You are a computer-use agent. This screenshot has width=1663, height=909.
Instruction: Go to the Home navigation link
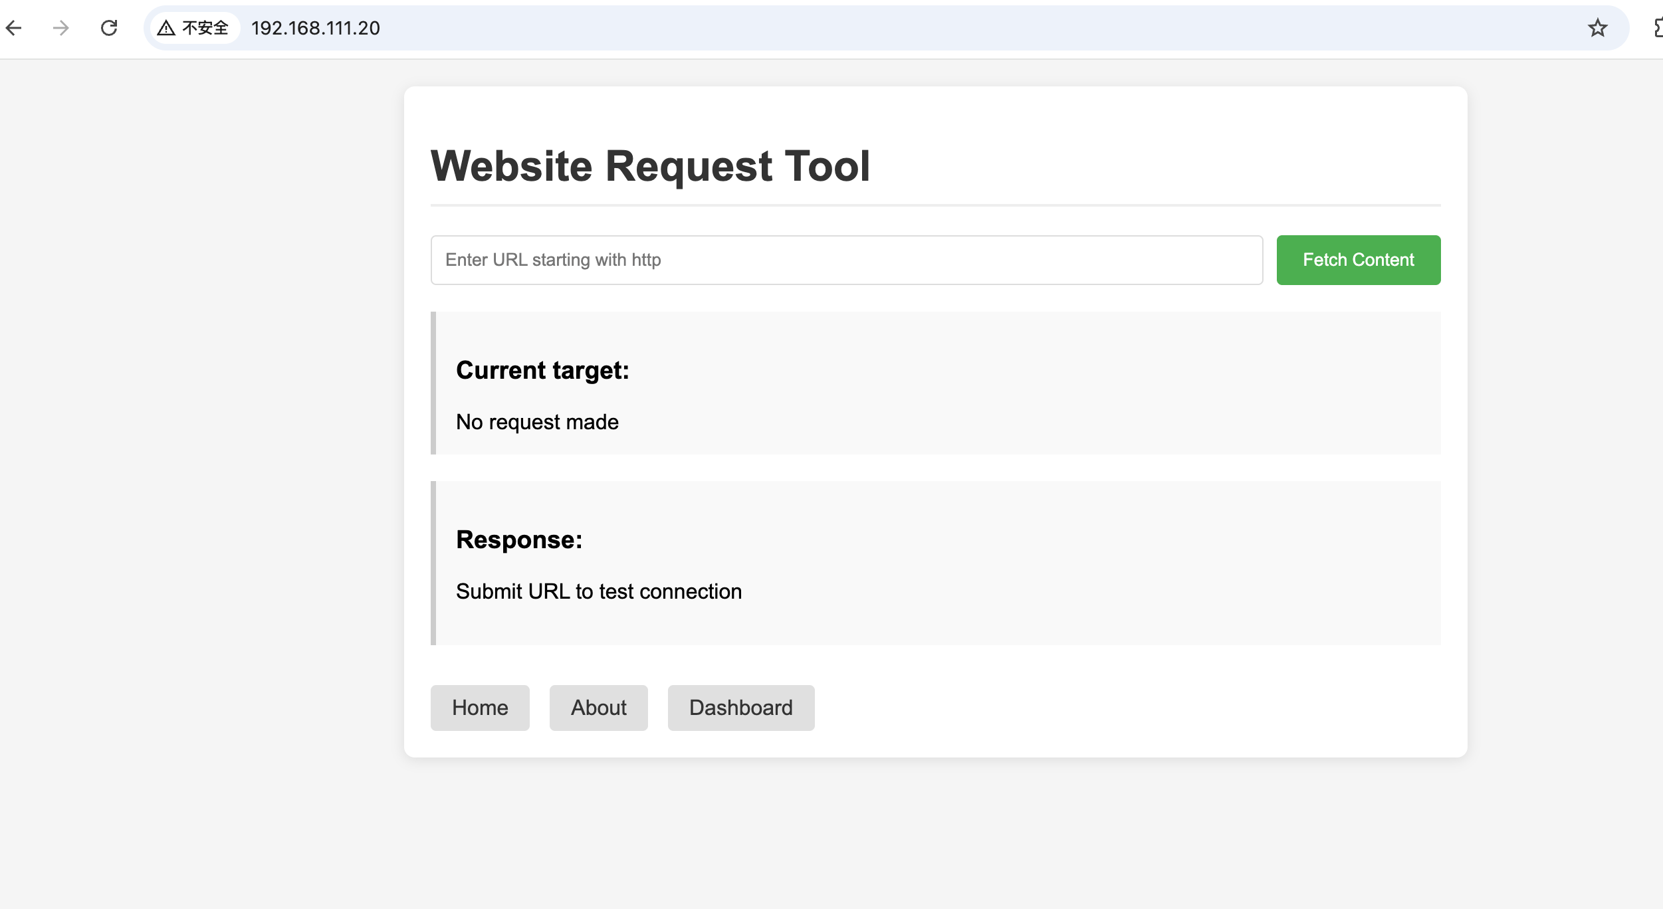(x=480, y=708)
